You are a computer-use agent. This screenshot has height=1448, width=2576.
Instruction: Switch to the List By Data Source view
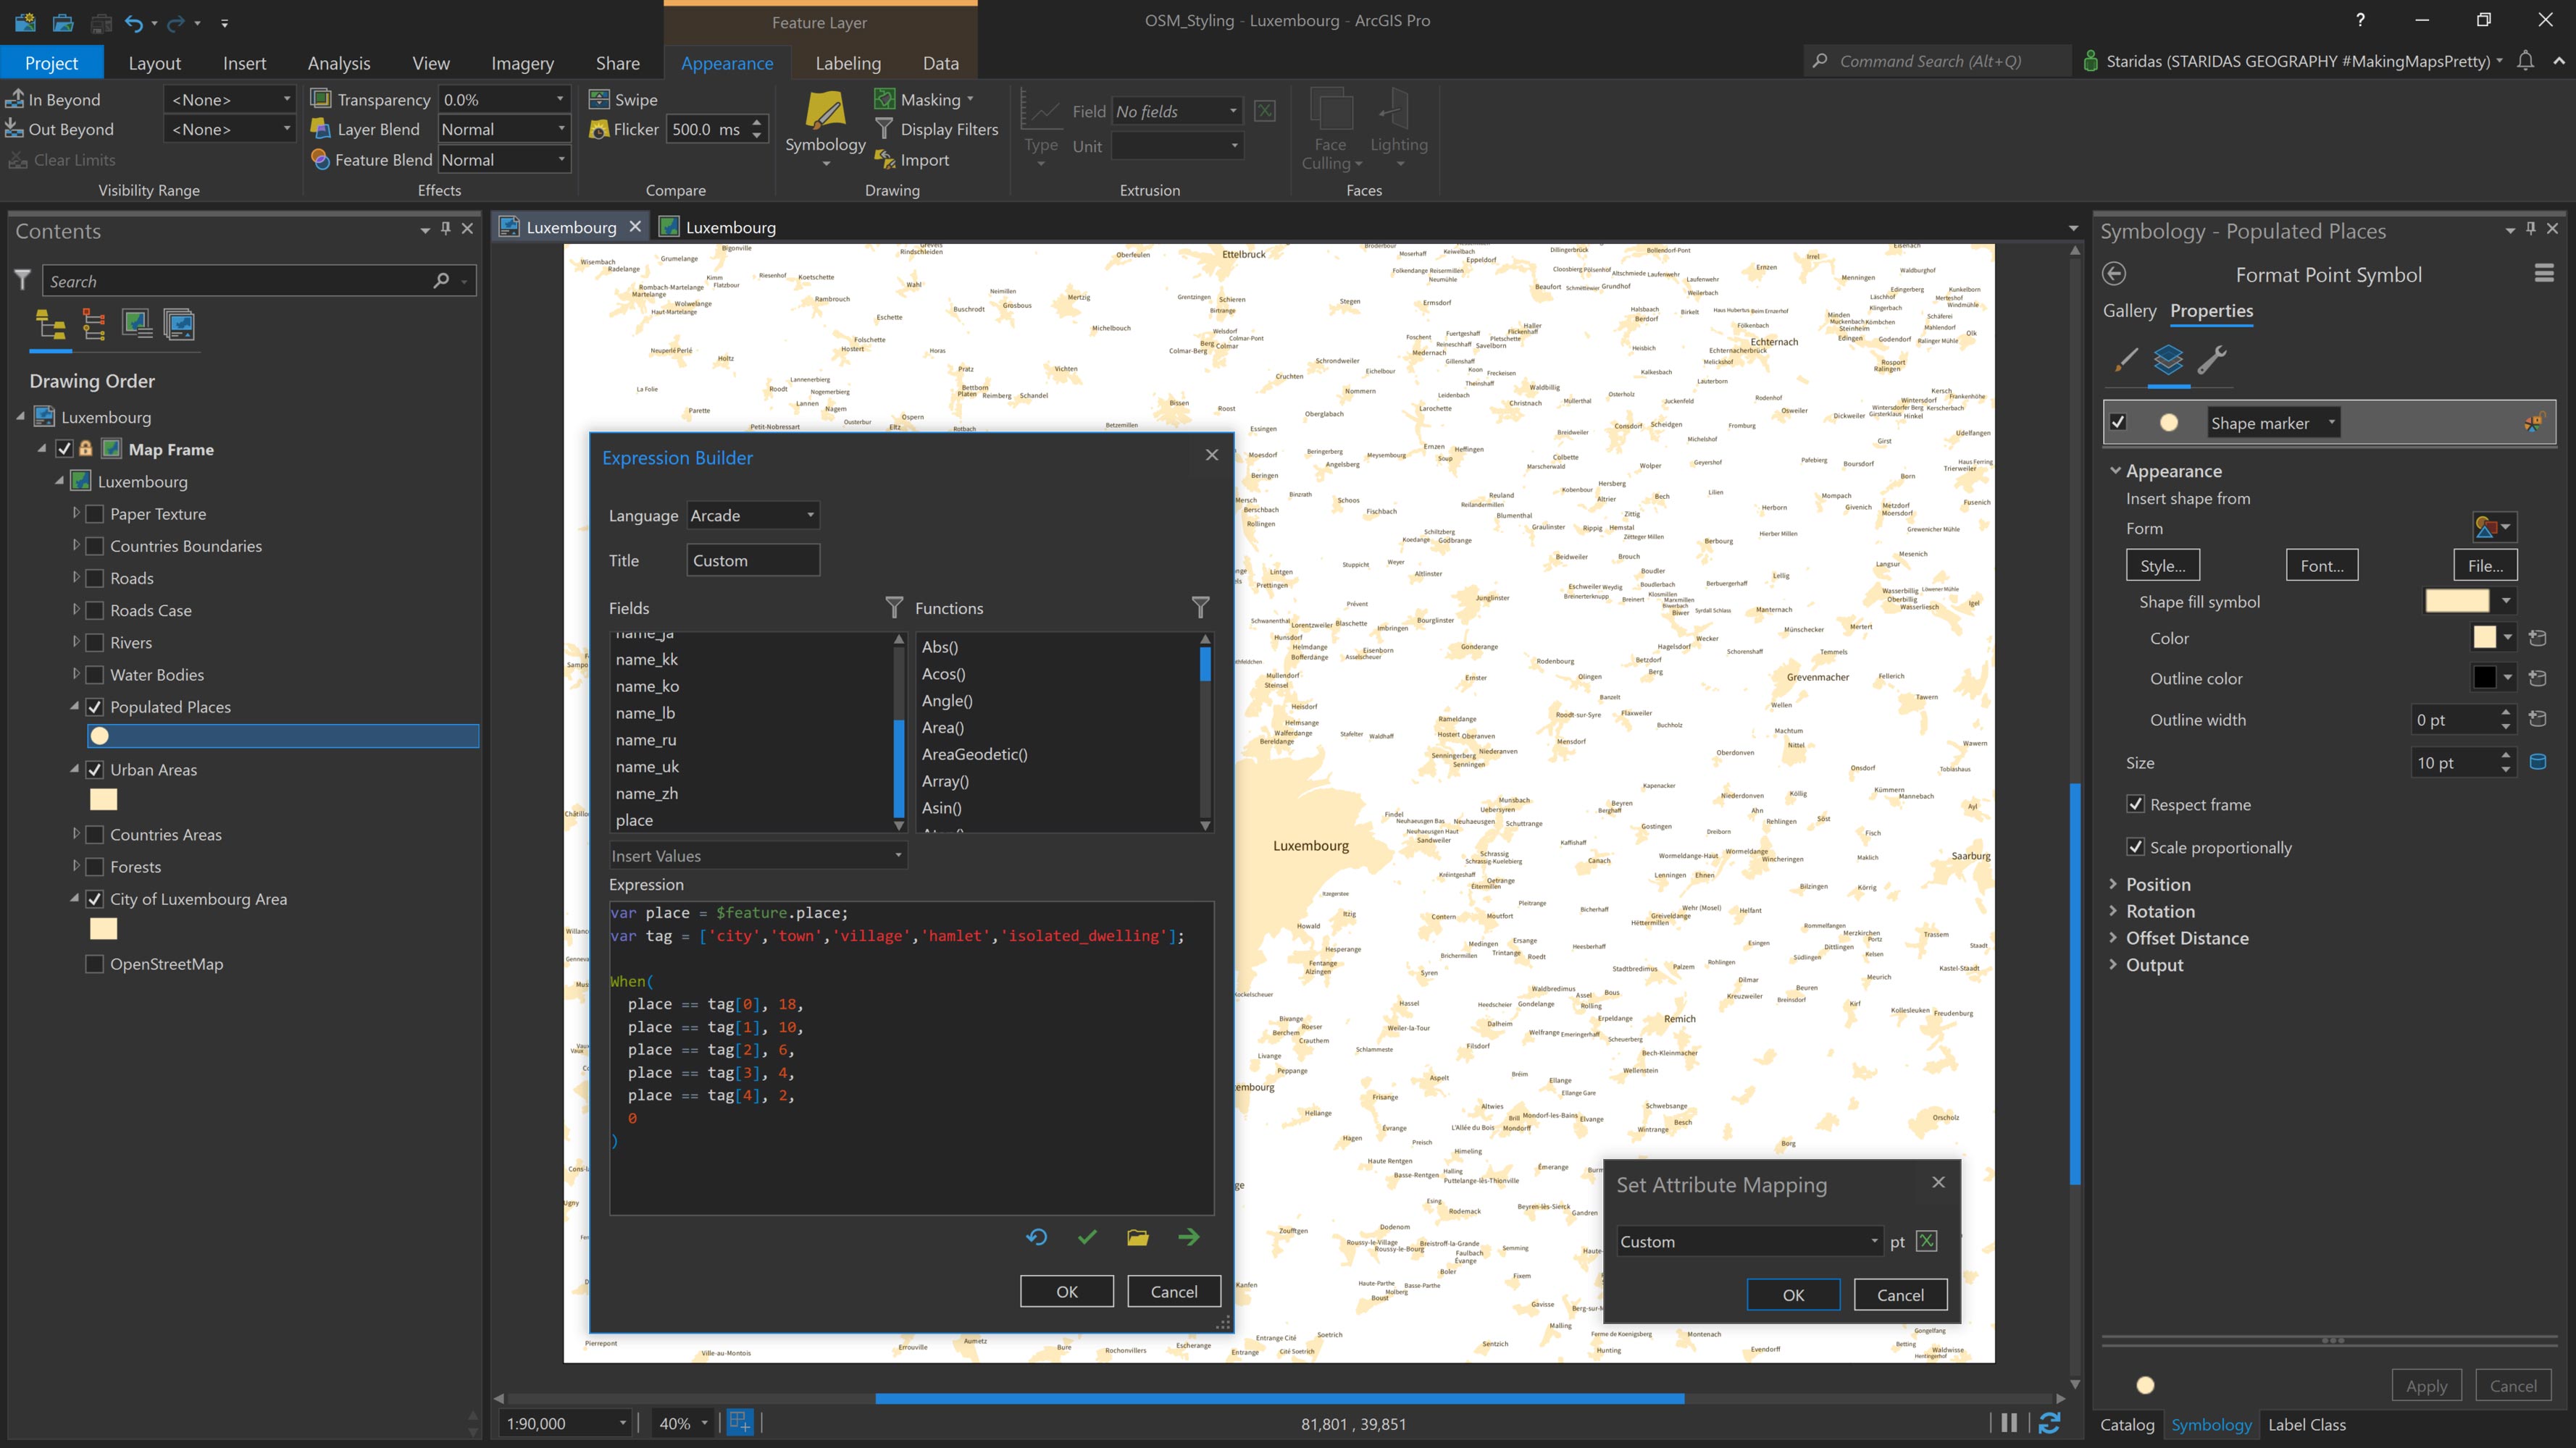click(94, 324)
